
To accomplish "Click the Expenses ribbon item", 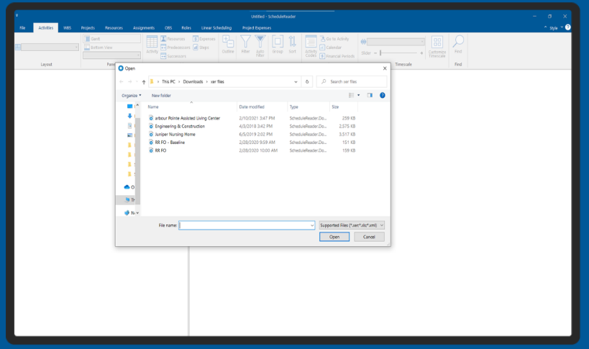I will tap(204, 39).
